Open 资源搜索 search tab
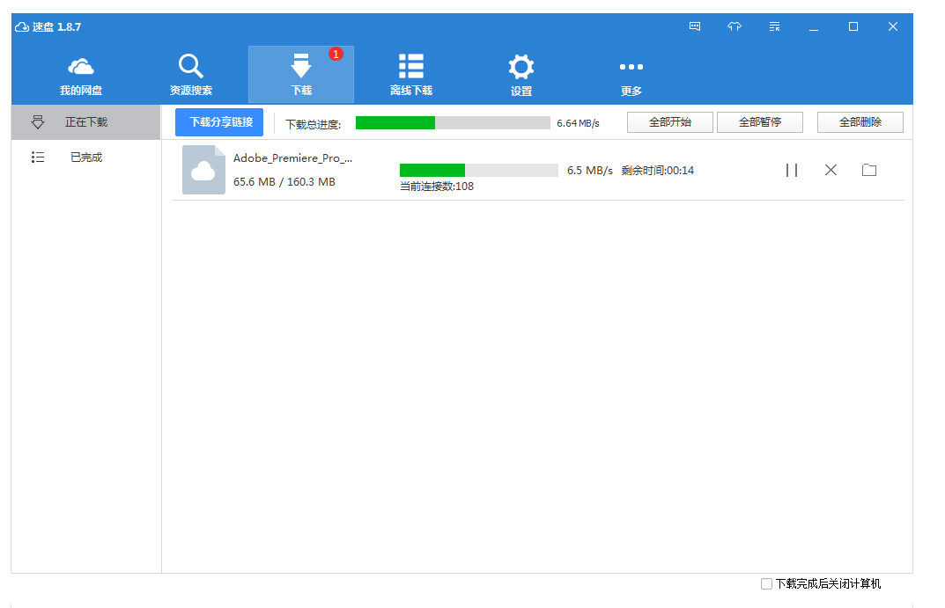 pos(190,75)
